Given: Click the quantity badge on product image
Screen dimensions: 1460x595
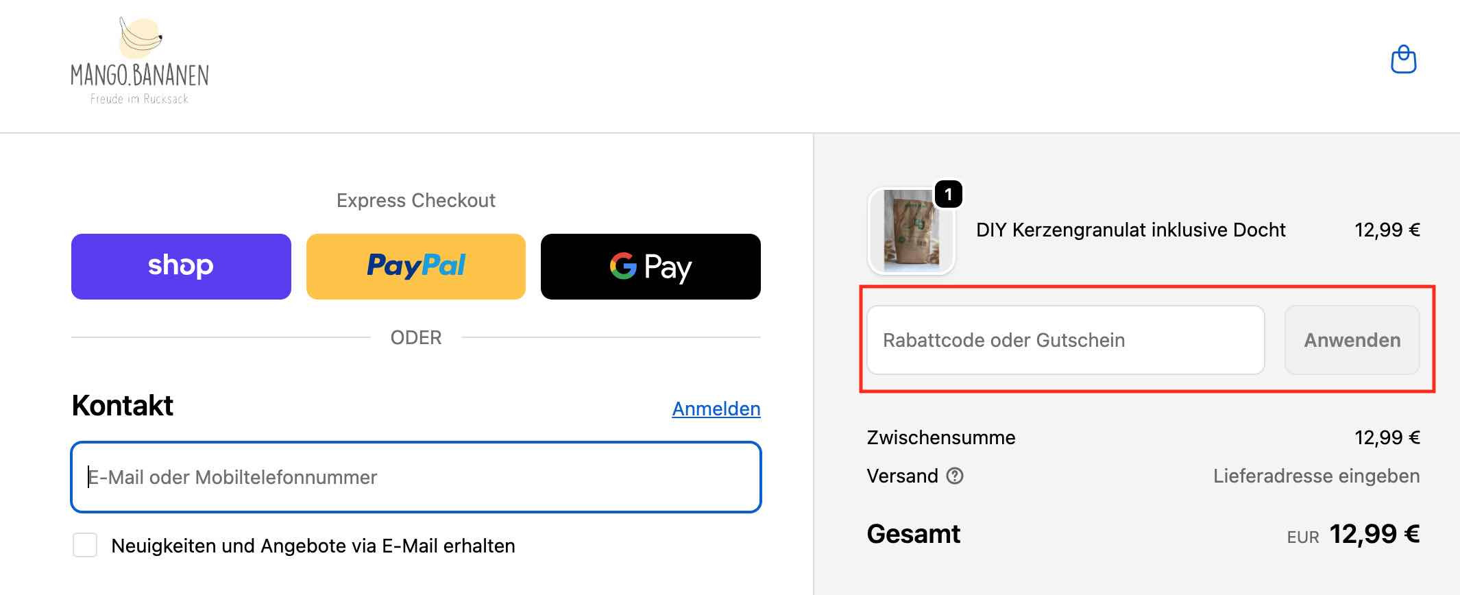Looking at the screenshot, I should click(948, 195).
